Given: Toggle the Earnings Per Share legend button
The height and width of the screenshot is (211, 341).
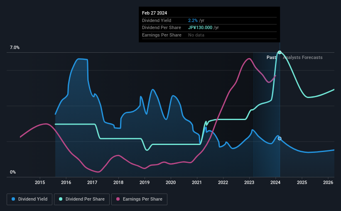Looking at the screenshot, I should coord(139,199).
